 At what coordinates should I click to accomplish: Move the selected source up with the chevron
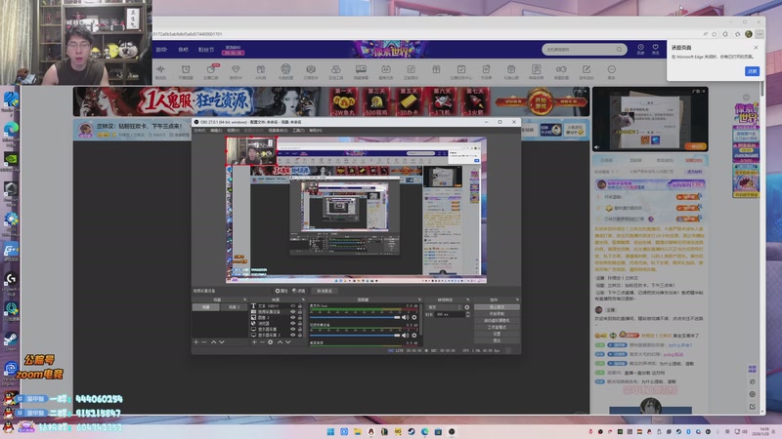click(281, 342)
